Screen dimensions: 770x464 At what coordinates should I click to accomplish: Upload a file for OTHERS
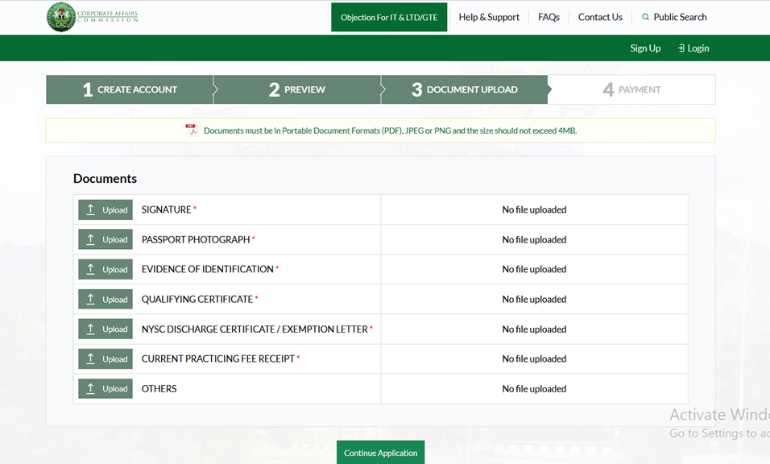pos(106,388)
